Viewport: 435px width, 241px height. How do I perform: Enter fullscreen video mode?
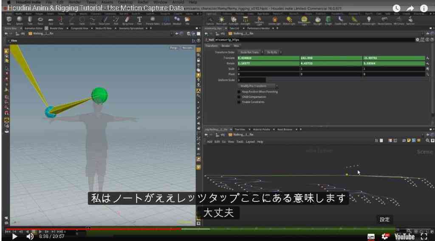[x=424, y=237]
